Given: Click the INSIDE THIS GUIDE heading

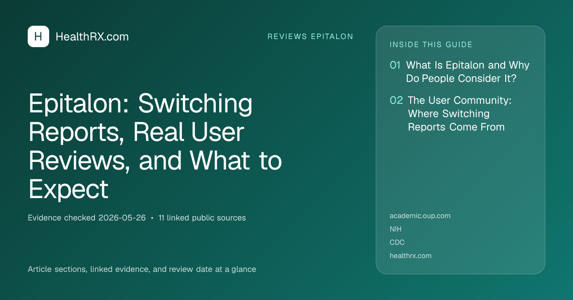Looking at the screenshot, I should (431, 45).
